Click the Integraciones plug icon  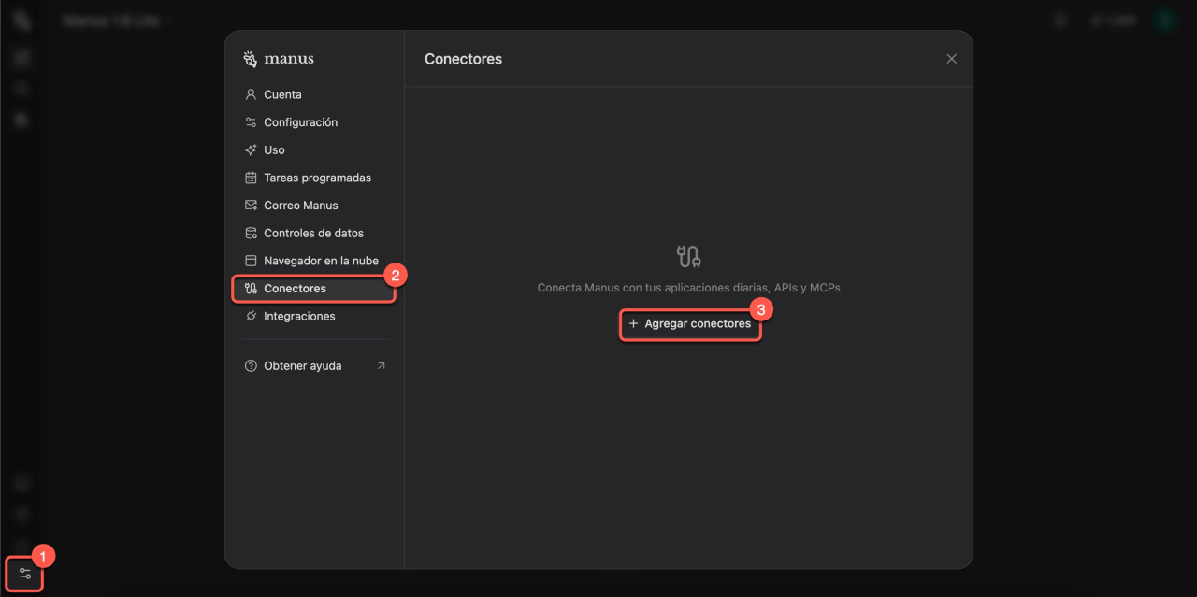tap(251, 317)
